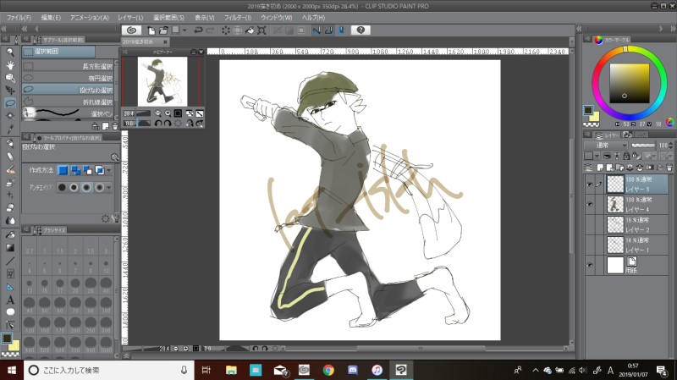Expand anti-aliasing options arrow
Viewport: 677px width, 380px height.
coord(109,187)
